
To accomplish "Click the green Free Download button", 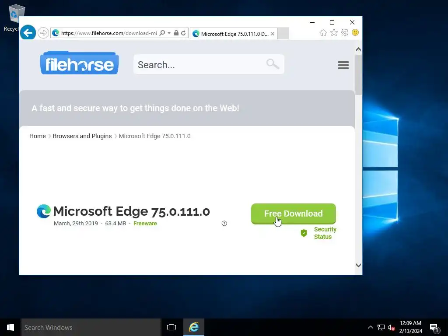I will 294,213.
